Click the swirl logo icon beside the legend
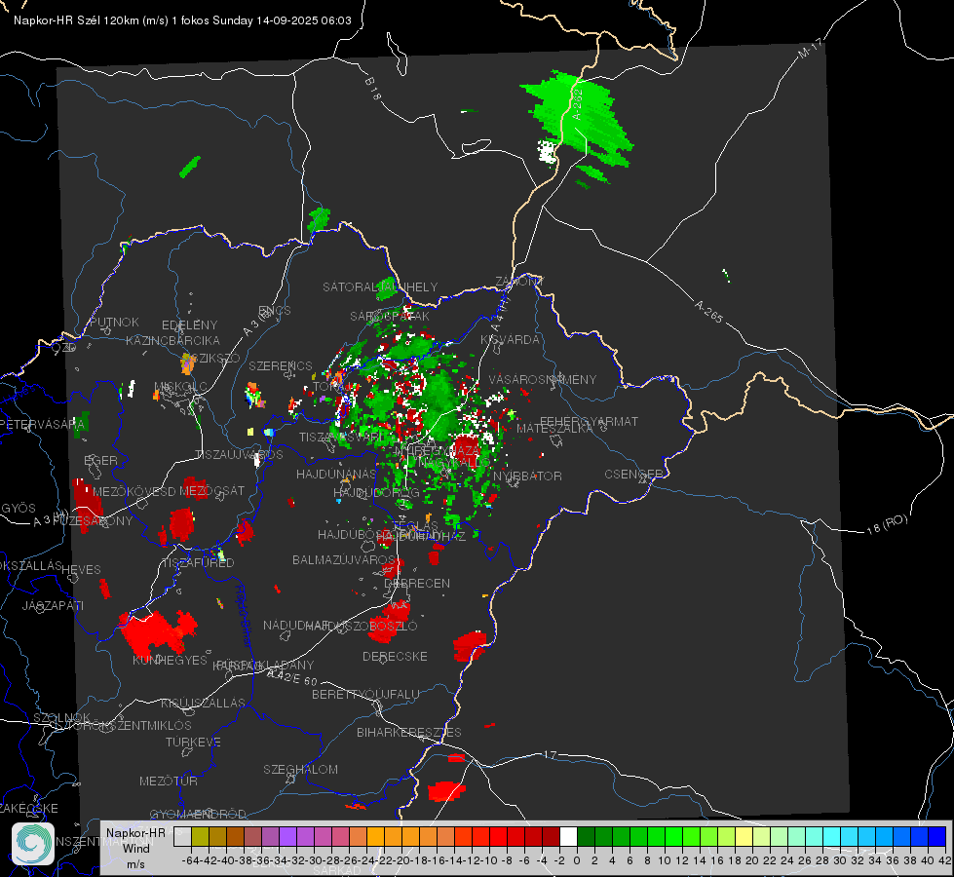 pos(33,844)
